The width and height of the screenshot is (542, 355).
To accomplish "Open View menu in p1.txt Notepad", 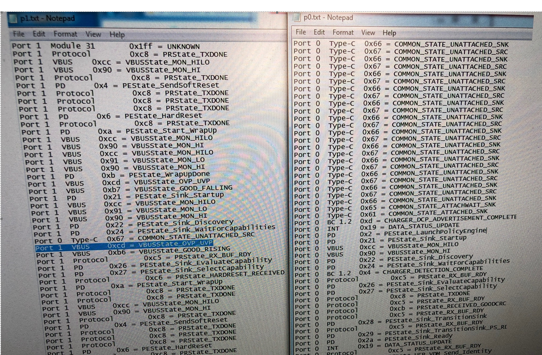I will click(x=93, y=34).
